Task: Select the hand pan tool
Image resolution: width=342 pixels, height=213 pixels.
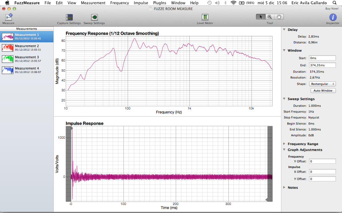Action: (x=279, y=17)
